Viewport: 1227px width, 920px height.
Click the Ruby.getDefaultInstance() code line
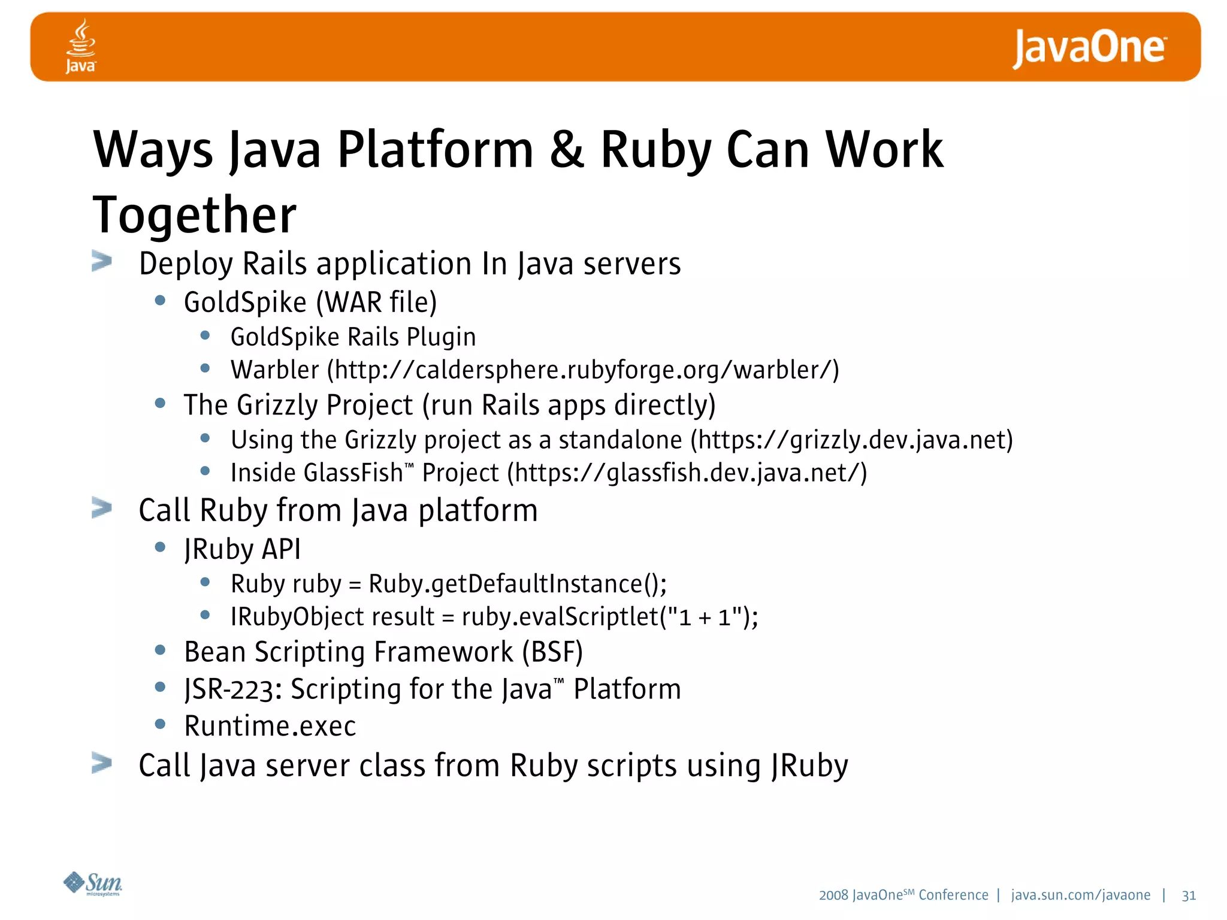click(x=448, y=584)
